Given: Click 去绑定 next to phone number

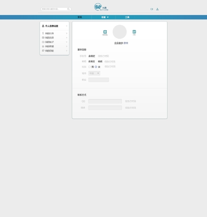Looking at the screenshot, I should pos(92,56).
